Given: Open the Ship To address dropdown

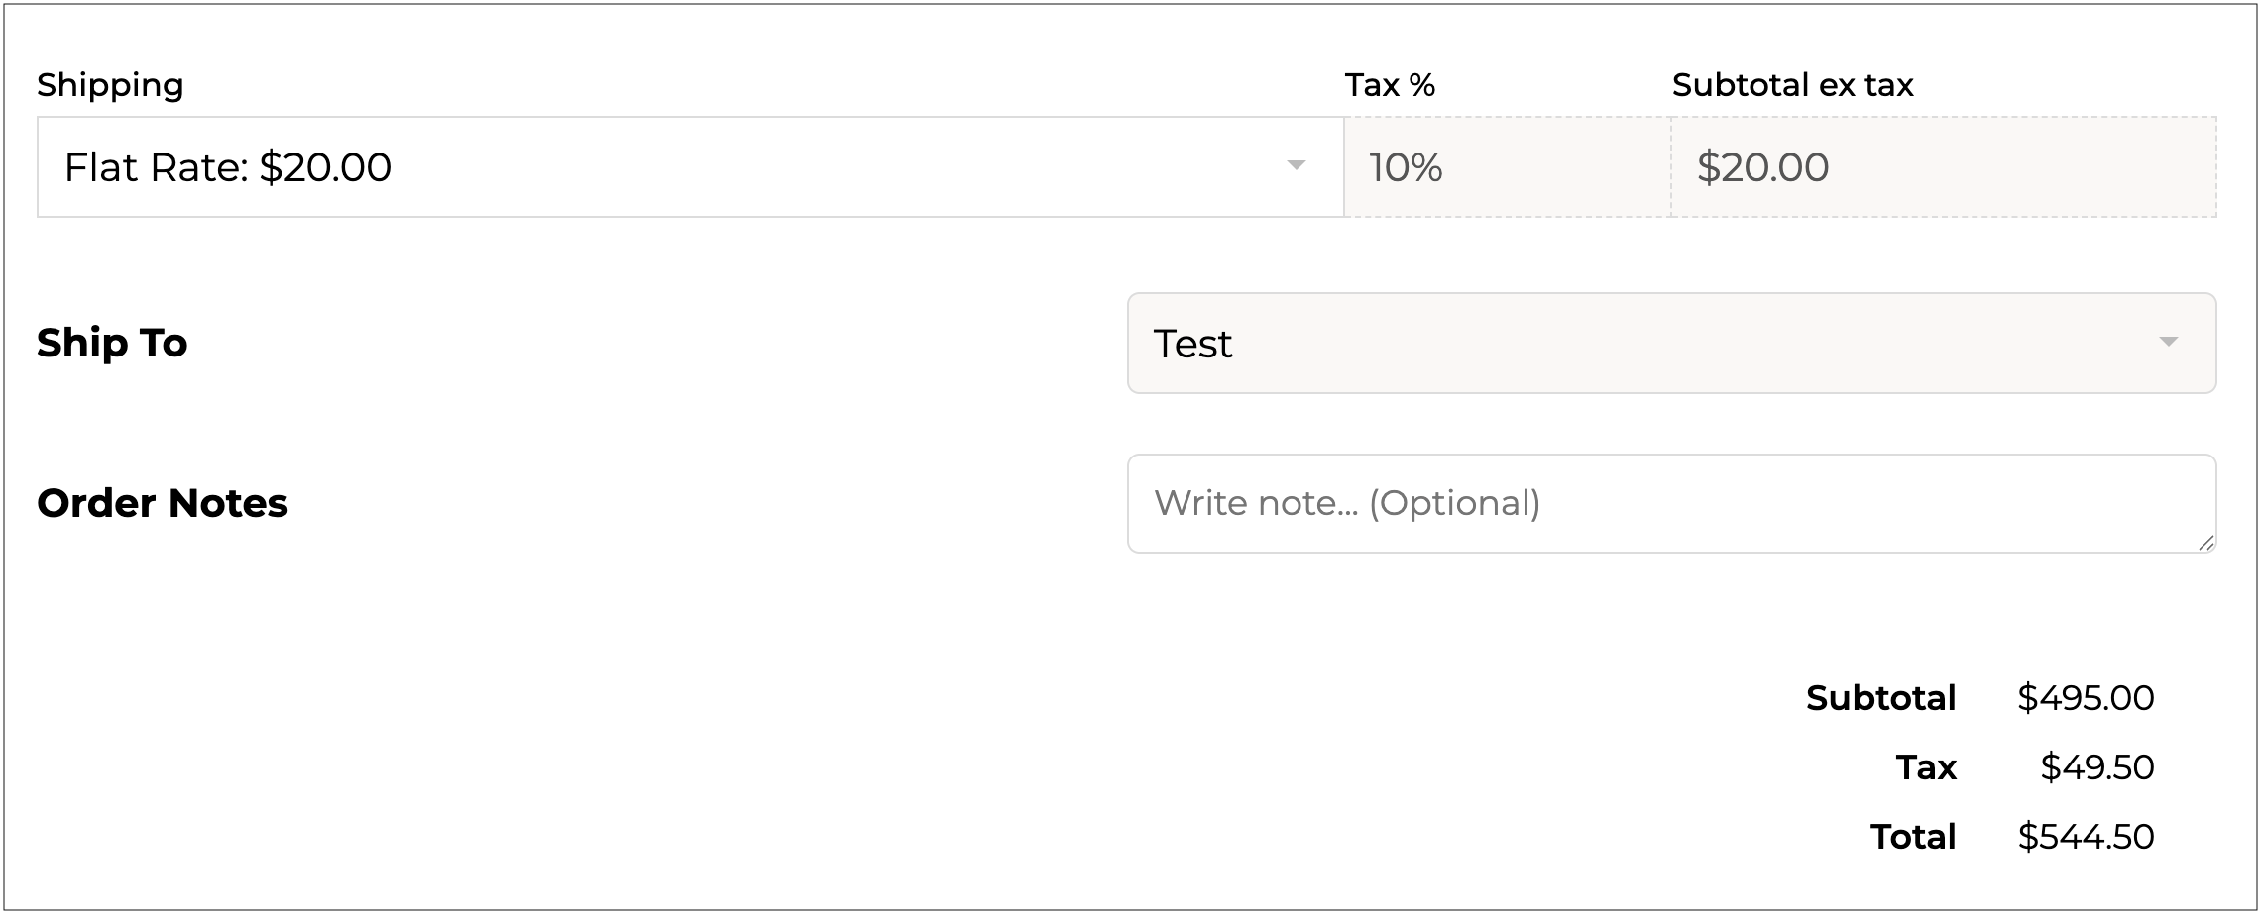Looking at the screenshot, I should tap(1671, 344).
